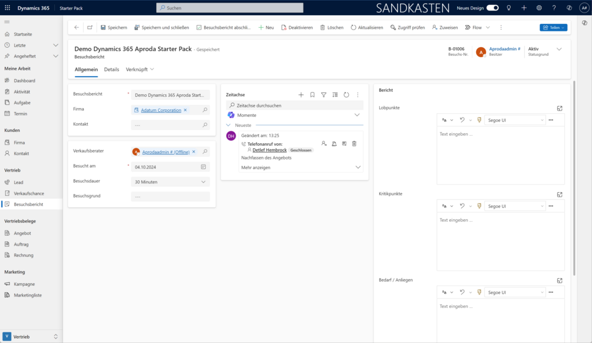Open the settings gear icon
The height and width of the screenshot is (343, 592).
click(538, 8)
